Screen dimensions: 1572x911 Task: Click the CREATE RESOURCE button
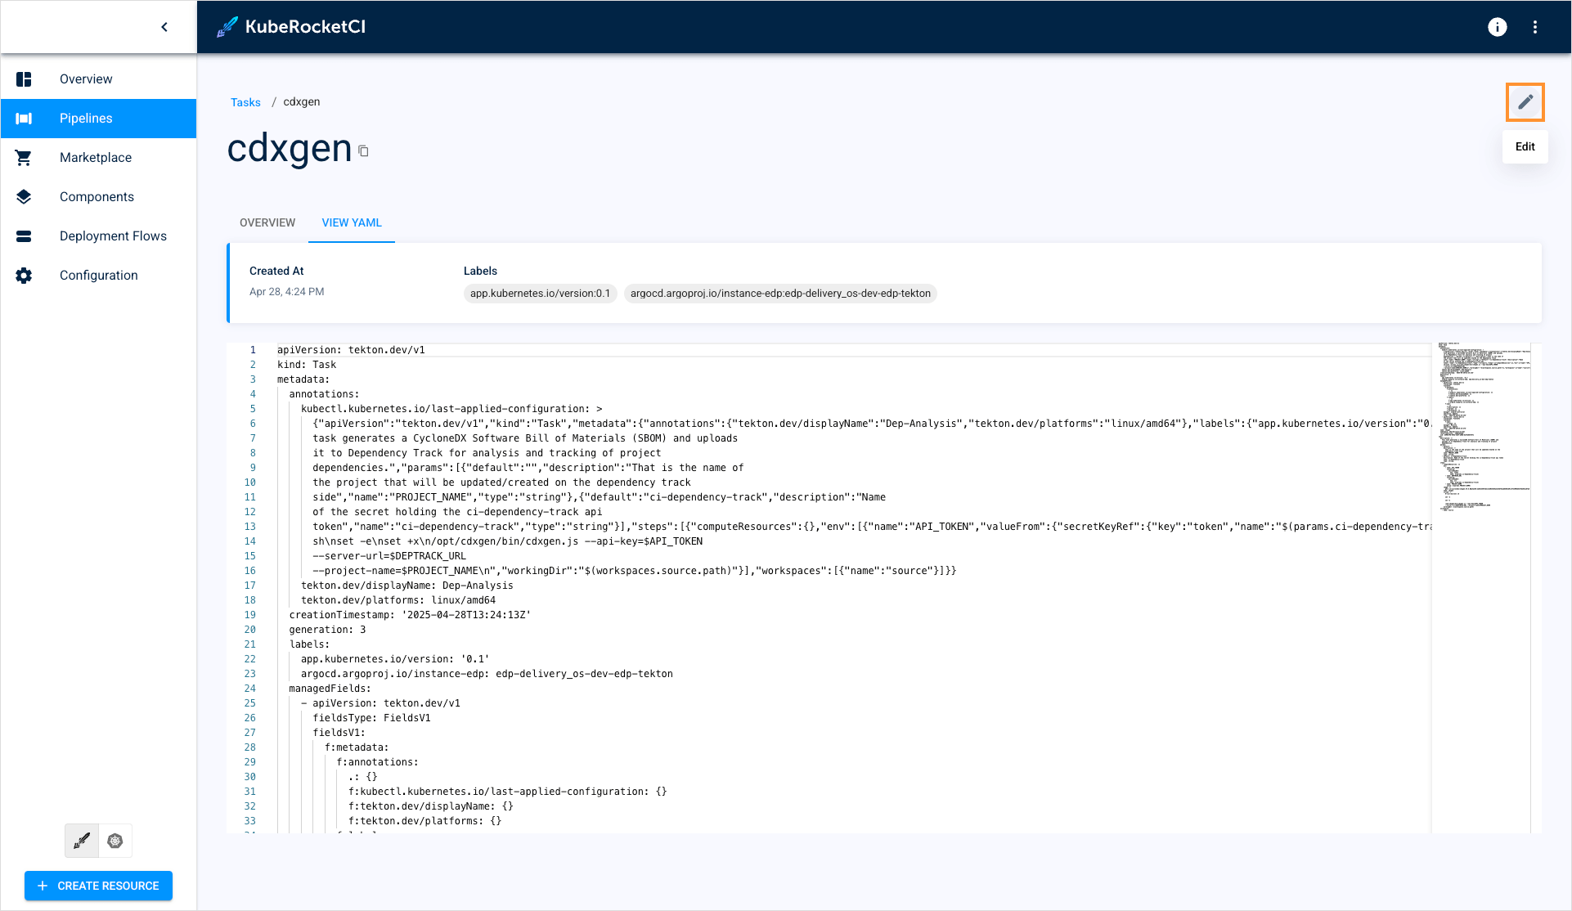(x=98, y=886)
